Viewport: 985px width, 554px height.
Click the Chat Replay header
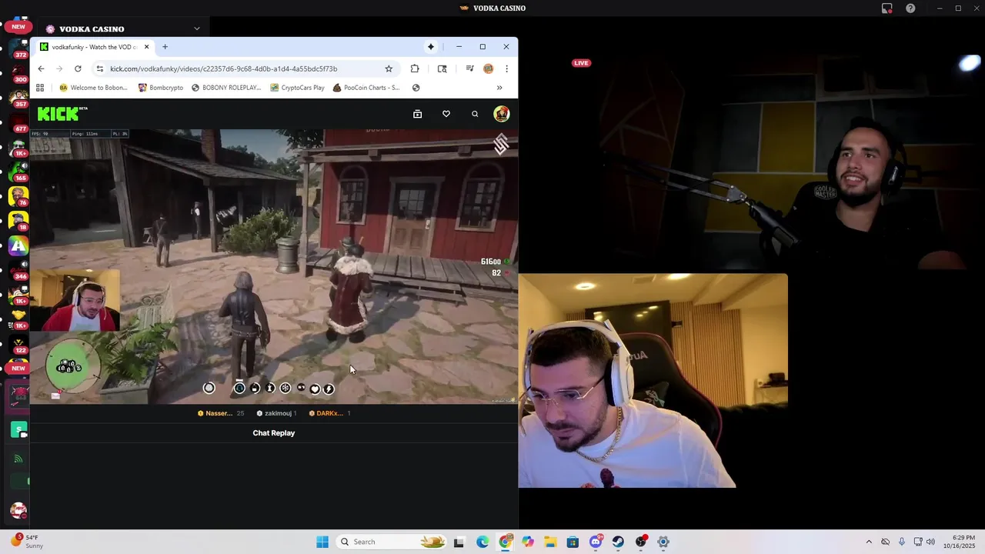point(274,433)
